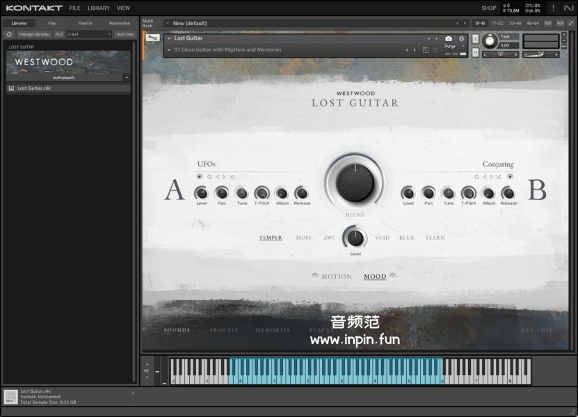Toggle A-Z library sorting
Viewport: 578px width, 417px height.
tap(59, 34)
